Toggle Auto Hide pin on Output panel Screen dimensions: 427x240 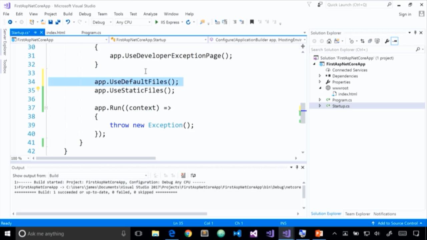[x=297, y=167]
